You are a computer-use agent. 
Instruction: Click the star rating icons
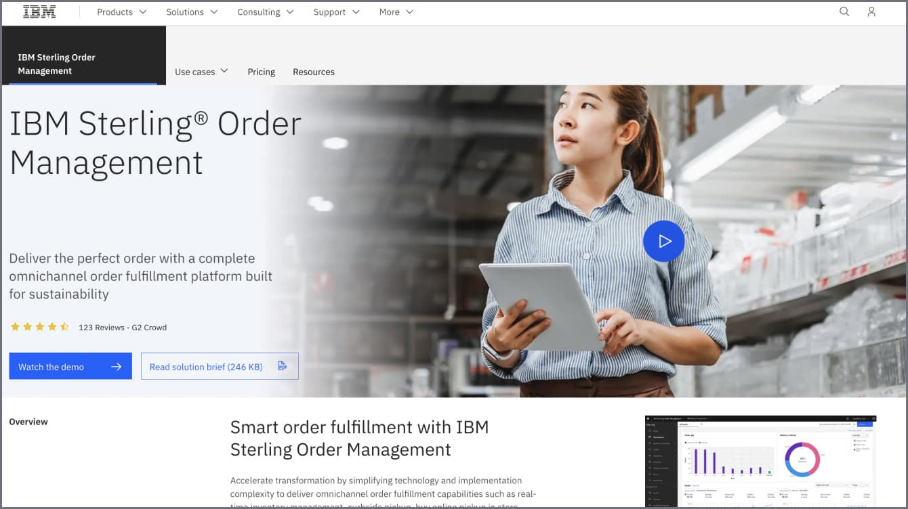tap(39, 327)
